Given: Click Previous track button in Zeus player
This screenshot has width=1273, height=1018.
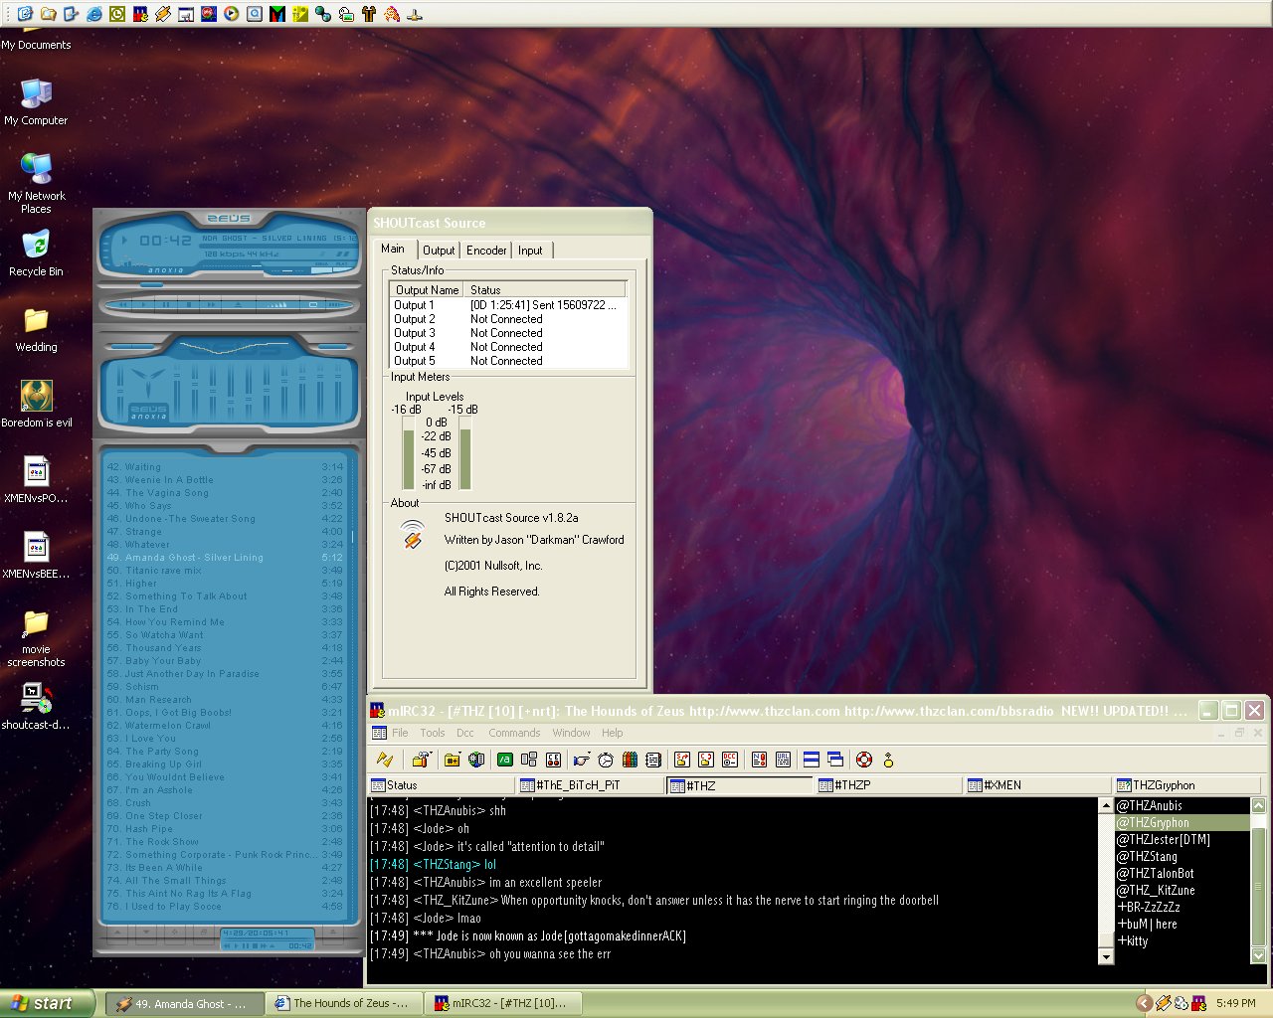Looking at the screenshot, I should 122,304.
